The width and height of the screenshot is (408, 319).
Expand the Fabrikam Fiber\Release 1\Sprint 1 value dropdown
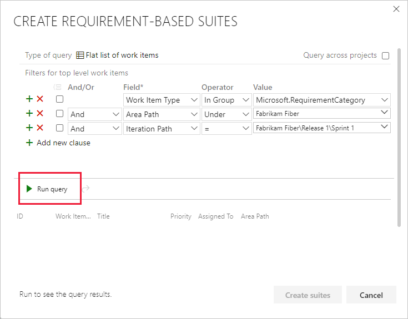point(384,127)
